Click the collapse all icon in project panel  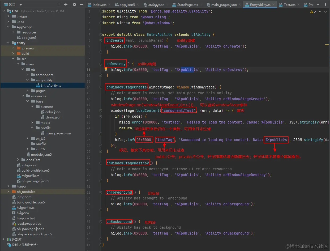66,5
